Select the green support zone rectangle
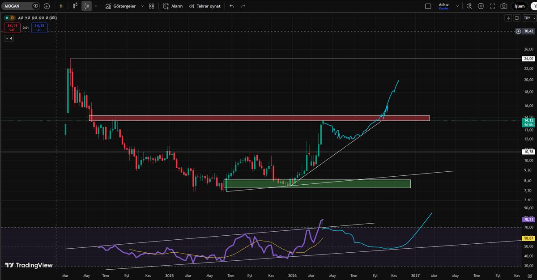The image size is (537, 280). coord(317,183)
